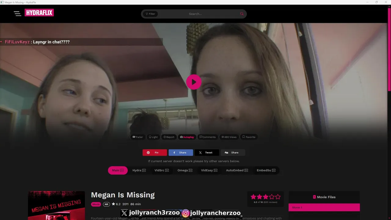Viewport: 391px width, 220px height.
Task: Click the 693 reviews count text
Action: 271,202
